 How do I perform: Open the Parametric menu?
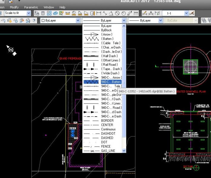click(x=31, y=7)
